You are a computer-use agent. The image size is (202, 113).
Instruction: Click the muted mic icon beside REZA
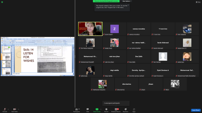pyautogui.click(x=164, y=90)
